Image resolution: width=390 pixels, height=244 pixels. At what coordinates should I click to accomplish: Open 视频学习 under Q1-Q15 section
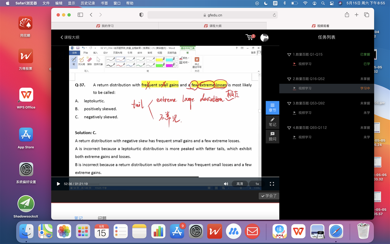[x=305, y=64]
